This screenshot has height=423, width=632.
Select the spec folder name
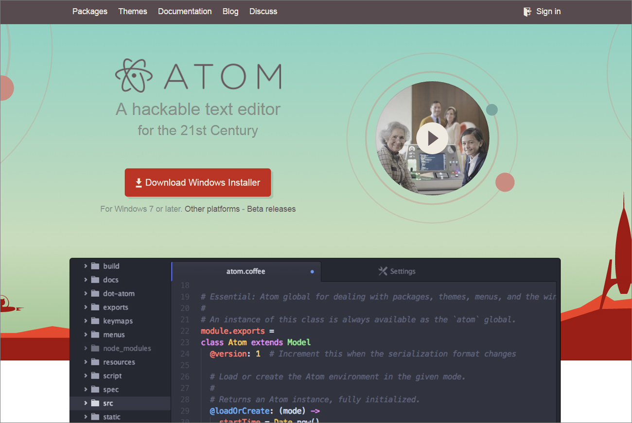click(x=111, y=390)
